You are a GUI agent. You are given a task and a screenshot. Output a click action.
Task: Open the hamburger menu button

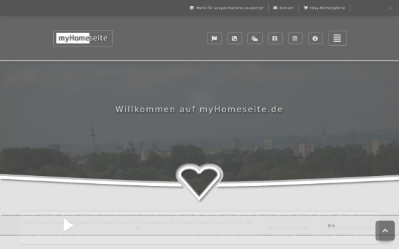coord(337,38)
